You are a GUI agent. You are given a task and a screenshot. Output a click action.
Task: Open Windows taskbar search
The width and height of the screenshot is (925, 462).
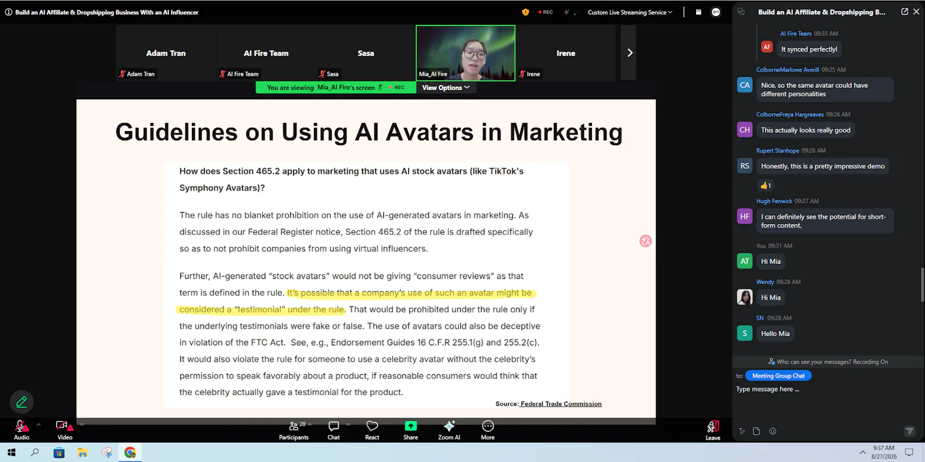tap(35, 453)
